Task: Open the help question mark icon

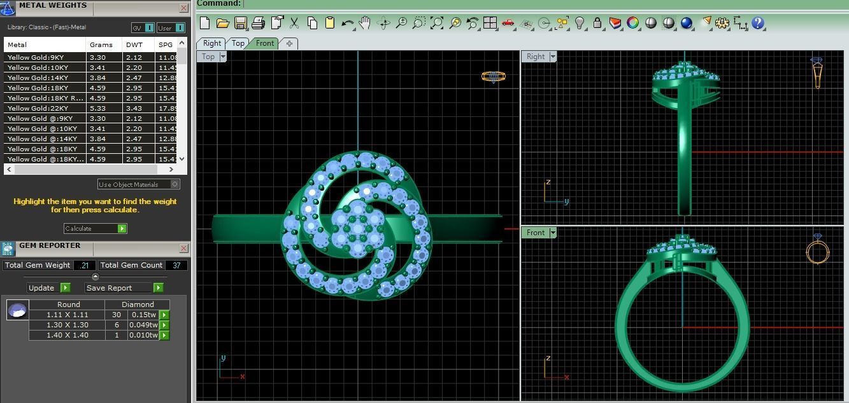Action: pos(758,23)
